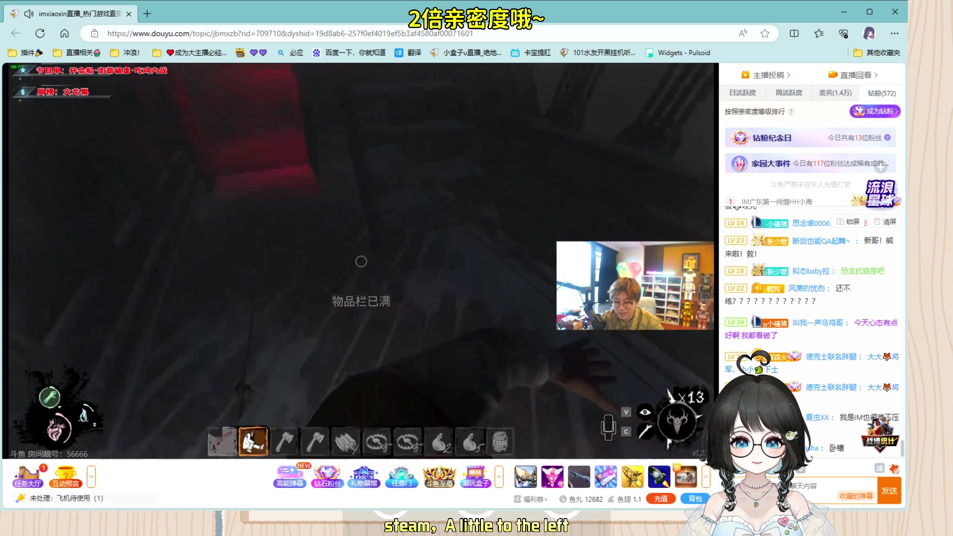Open 高能弹幕 danmaku feature
Viewport: 953px width, 536px height.
click(x=290, y=476)
